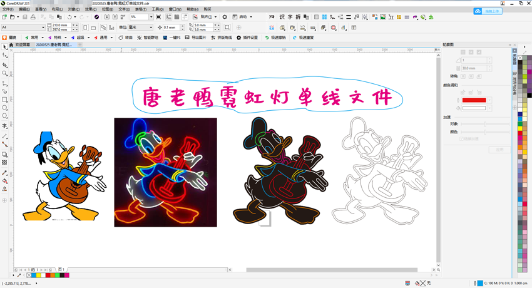The image size is (532, 288).
Task: Click the Print icon in the standard toolbar
Action: (x=33, y=17)
